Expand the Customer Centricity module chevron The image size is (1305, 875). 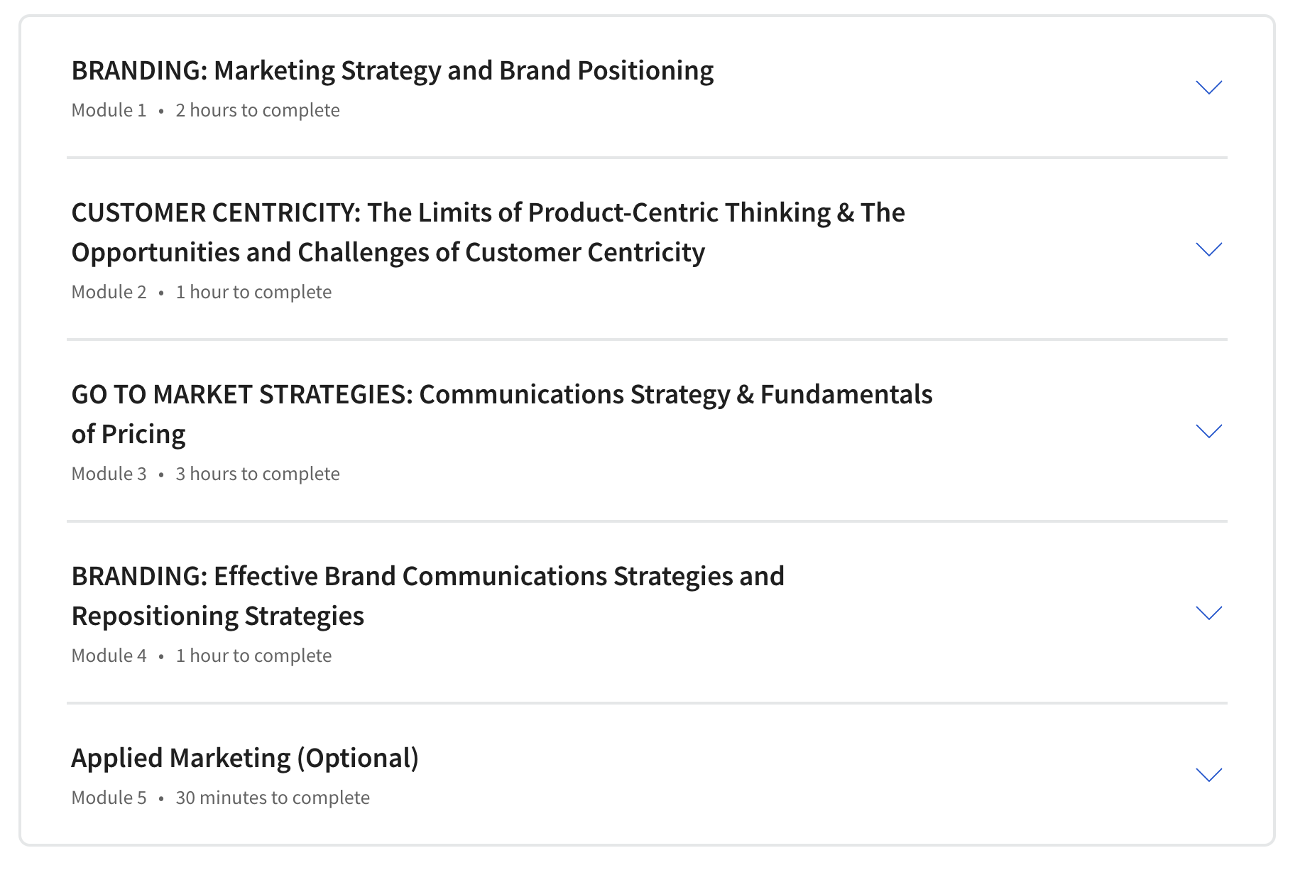point(1208,249)
